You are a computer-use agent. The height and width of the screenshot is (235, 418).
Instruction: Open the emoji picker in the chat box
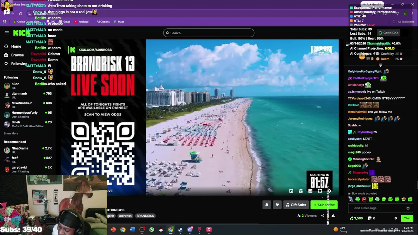click(x=408, y=208)
